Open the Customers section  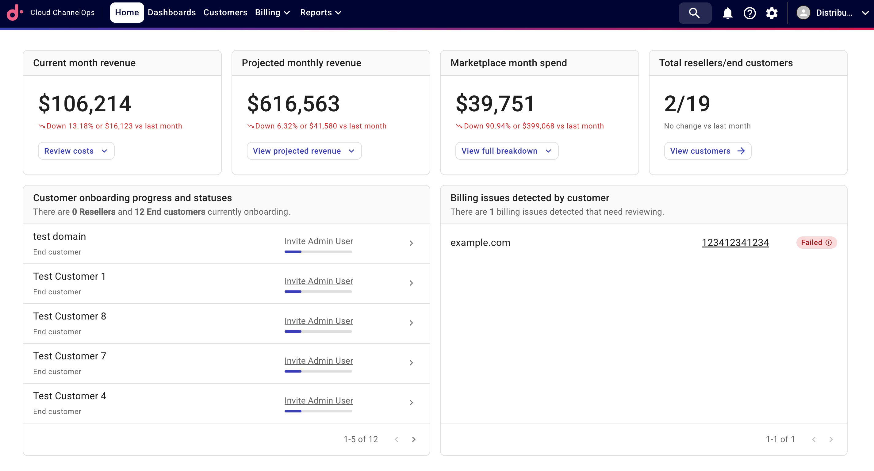225,12
